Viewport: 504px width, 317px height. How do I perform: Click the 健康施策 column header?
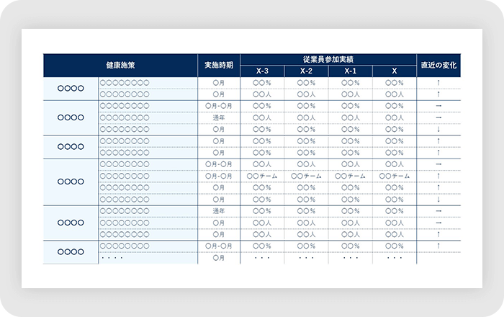(120, 65)
